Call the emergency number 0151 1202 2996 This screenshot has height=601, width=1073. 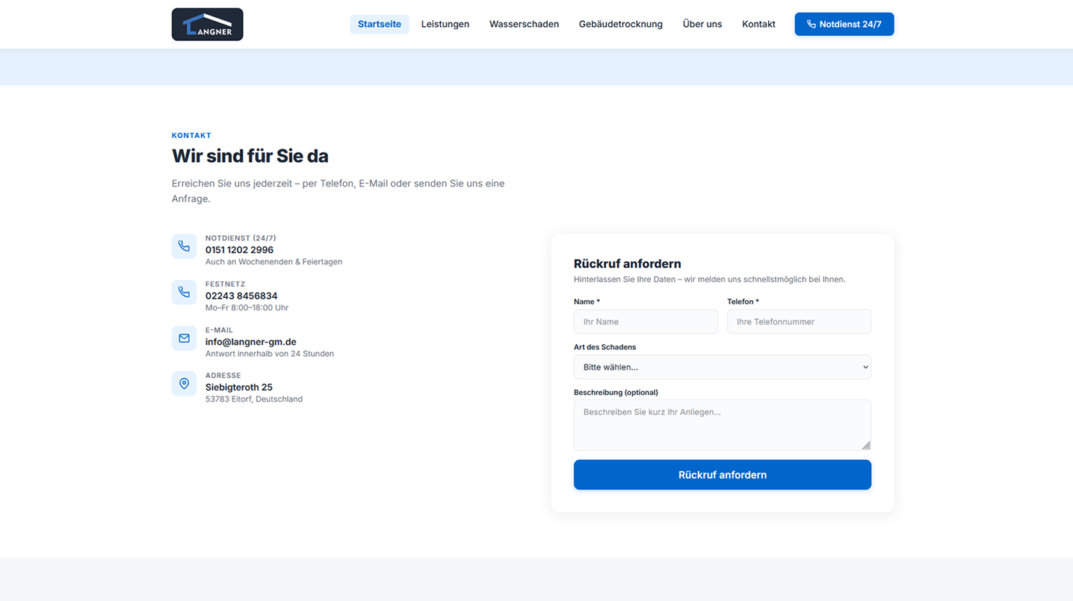[x=239, y=250]
